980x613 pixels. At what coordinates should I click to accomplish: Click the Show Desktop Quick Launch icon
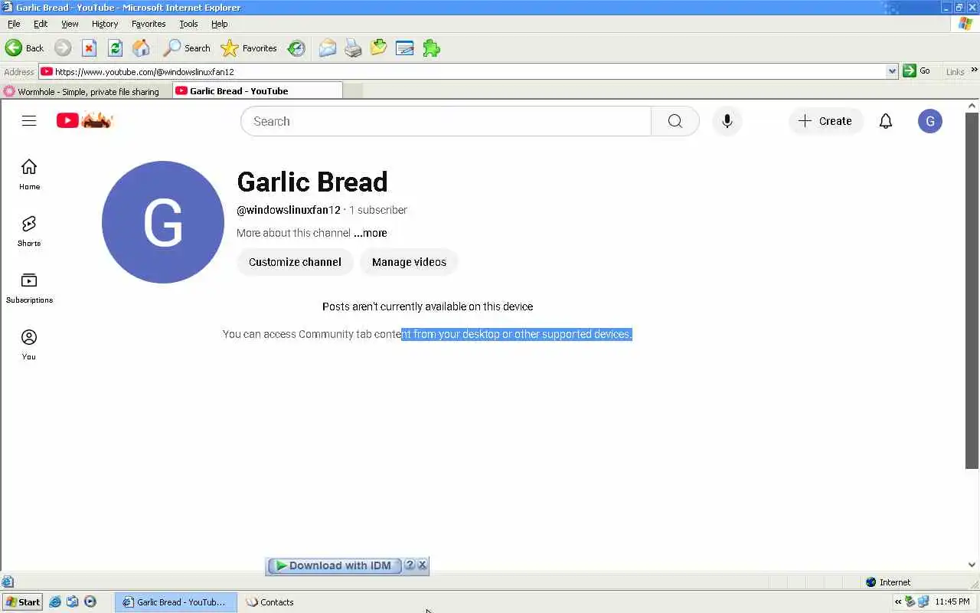tap(73, 602)
